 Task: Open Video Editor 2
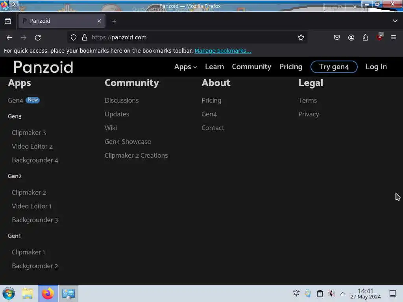[x=32, y=146]
